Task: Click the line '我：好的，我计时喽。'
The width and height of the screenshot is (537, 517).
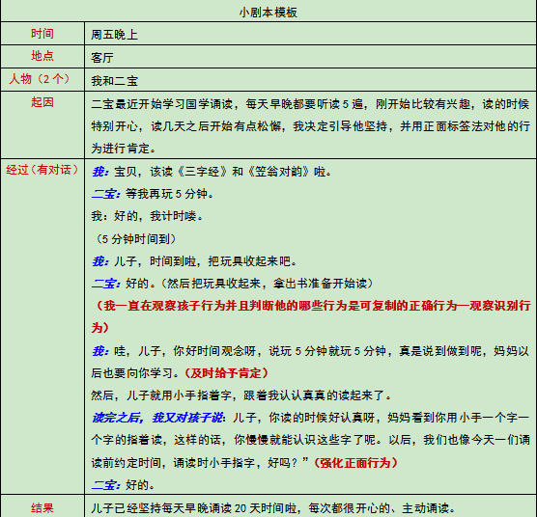Action: coord(147,216)
